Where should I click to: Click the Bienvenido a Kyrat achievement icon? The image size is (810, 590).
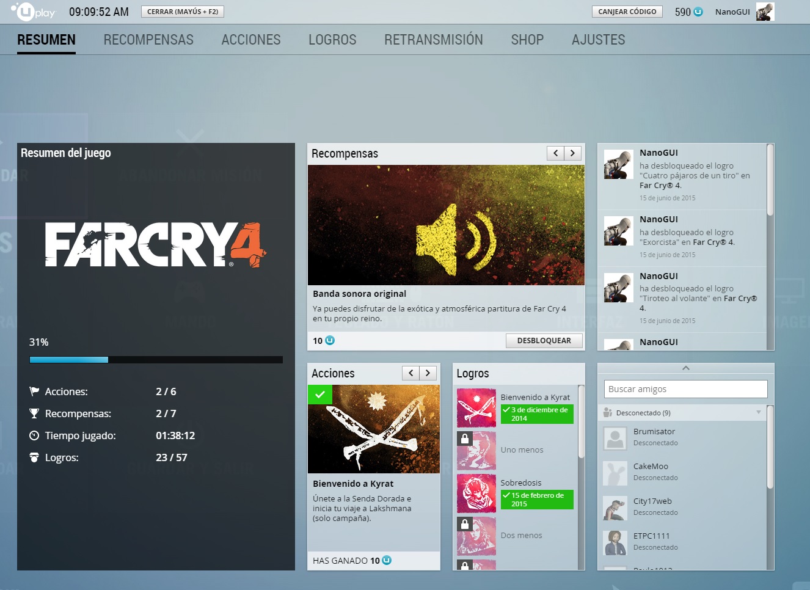coord(476,407)
